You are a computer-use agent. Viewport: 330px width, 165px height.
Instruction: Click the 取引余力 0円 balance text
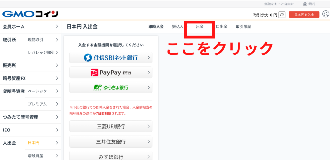(x=265, y=15)
